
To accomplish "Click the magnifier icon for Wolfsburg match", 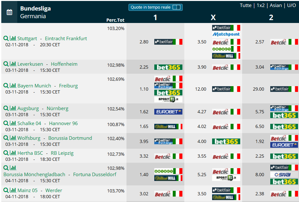I will [6, 138].
